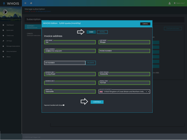Click the WHOIS breadcrumb link
This screenshot has width=187, height=140.
[x=33, y=11]
